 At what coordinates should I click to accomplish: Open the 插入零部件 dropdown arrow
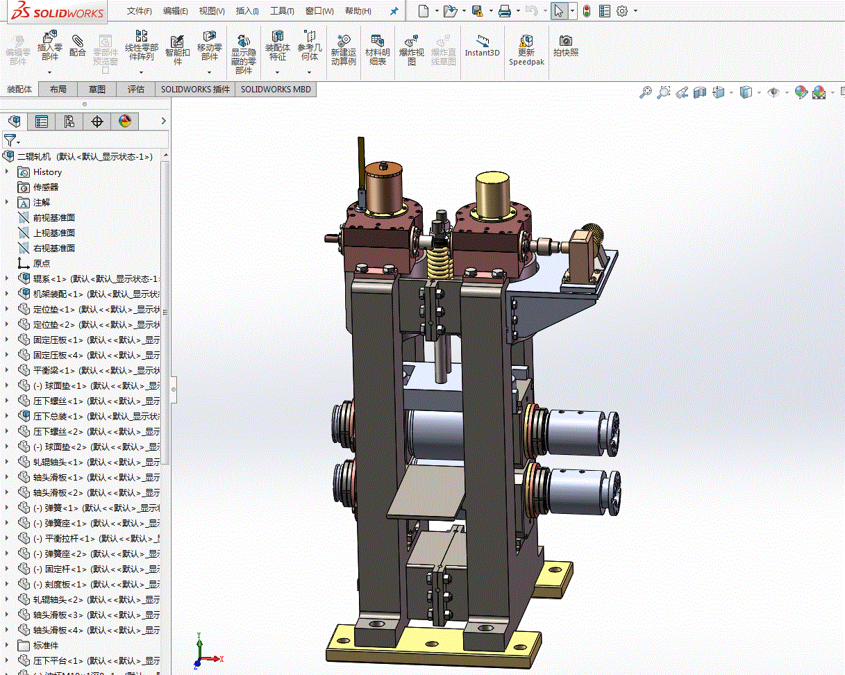(x=50, y=72)
